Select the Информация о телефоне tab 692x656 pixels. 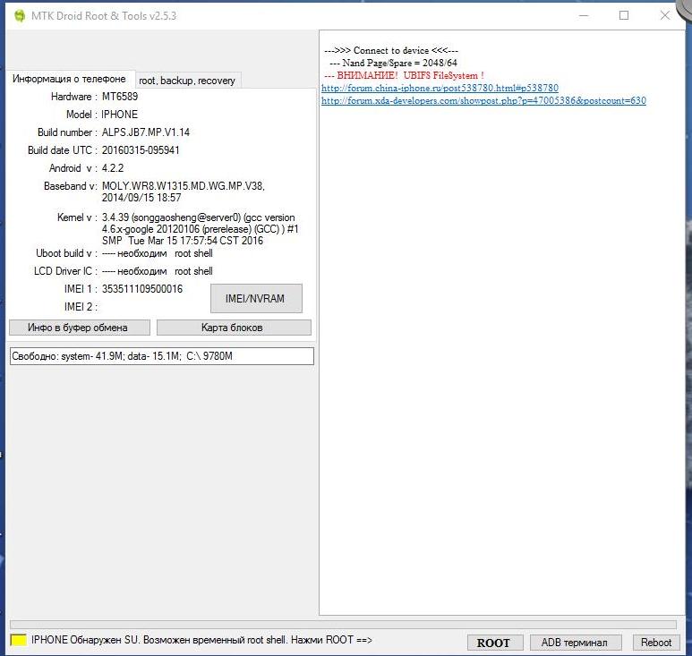click(x=69, y=79)
